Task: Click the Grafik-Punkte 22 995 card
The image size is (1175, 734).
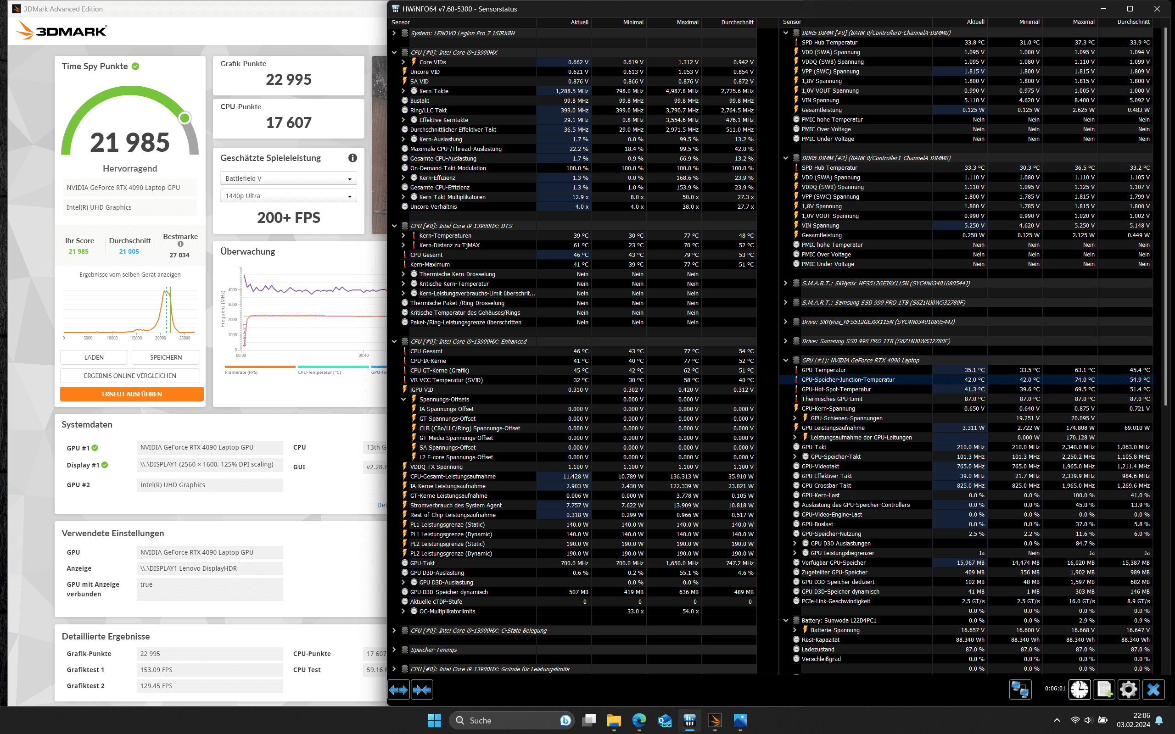Action: click(x=288, y=75)
